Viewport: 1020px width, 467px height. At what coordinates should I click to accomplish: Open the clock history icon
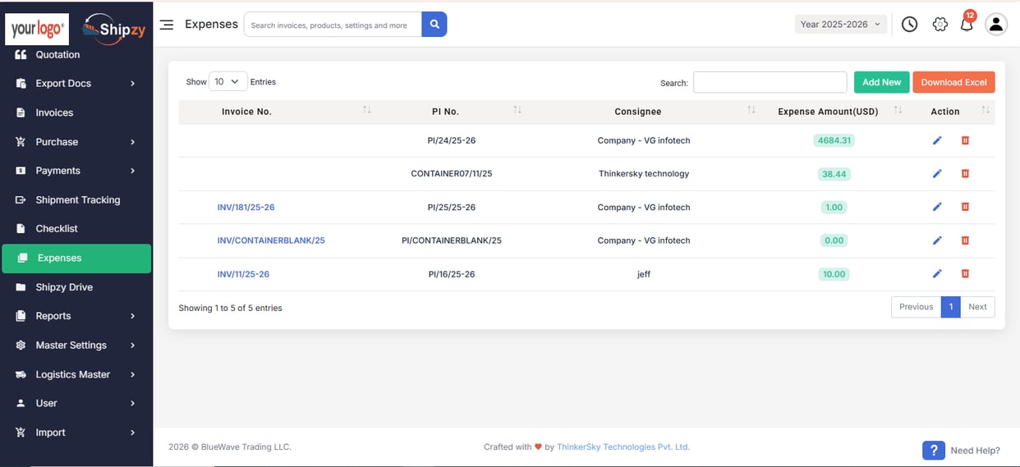909,25
